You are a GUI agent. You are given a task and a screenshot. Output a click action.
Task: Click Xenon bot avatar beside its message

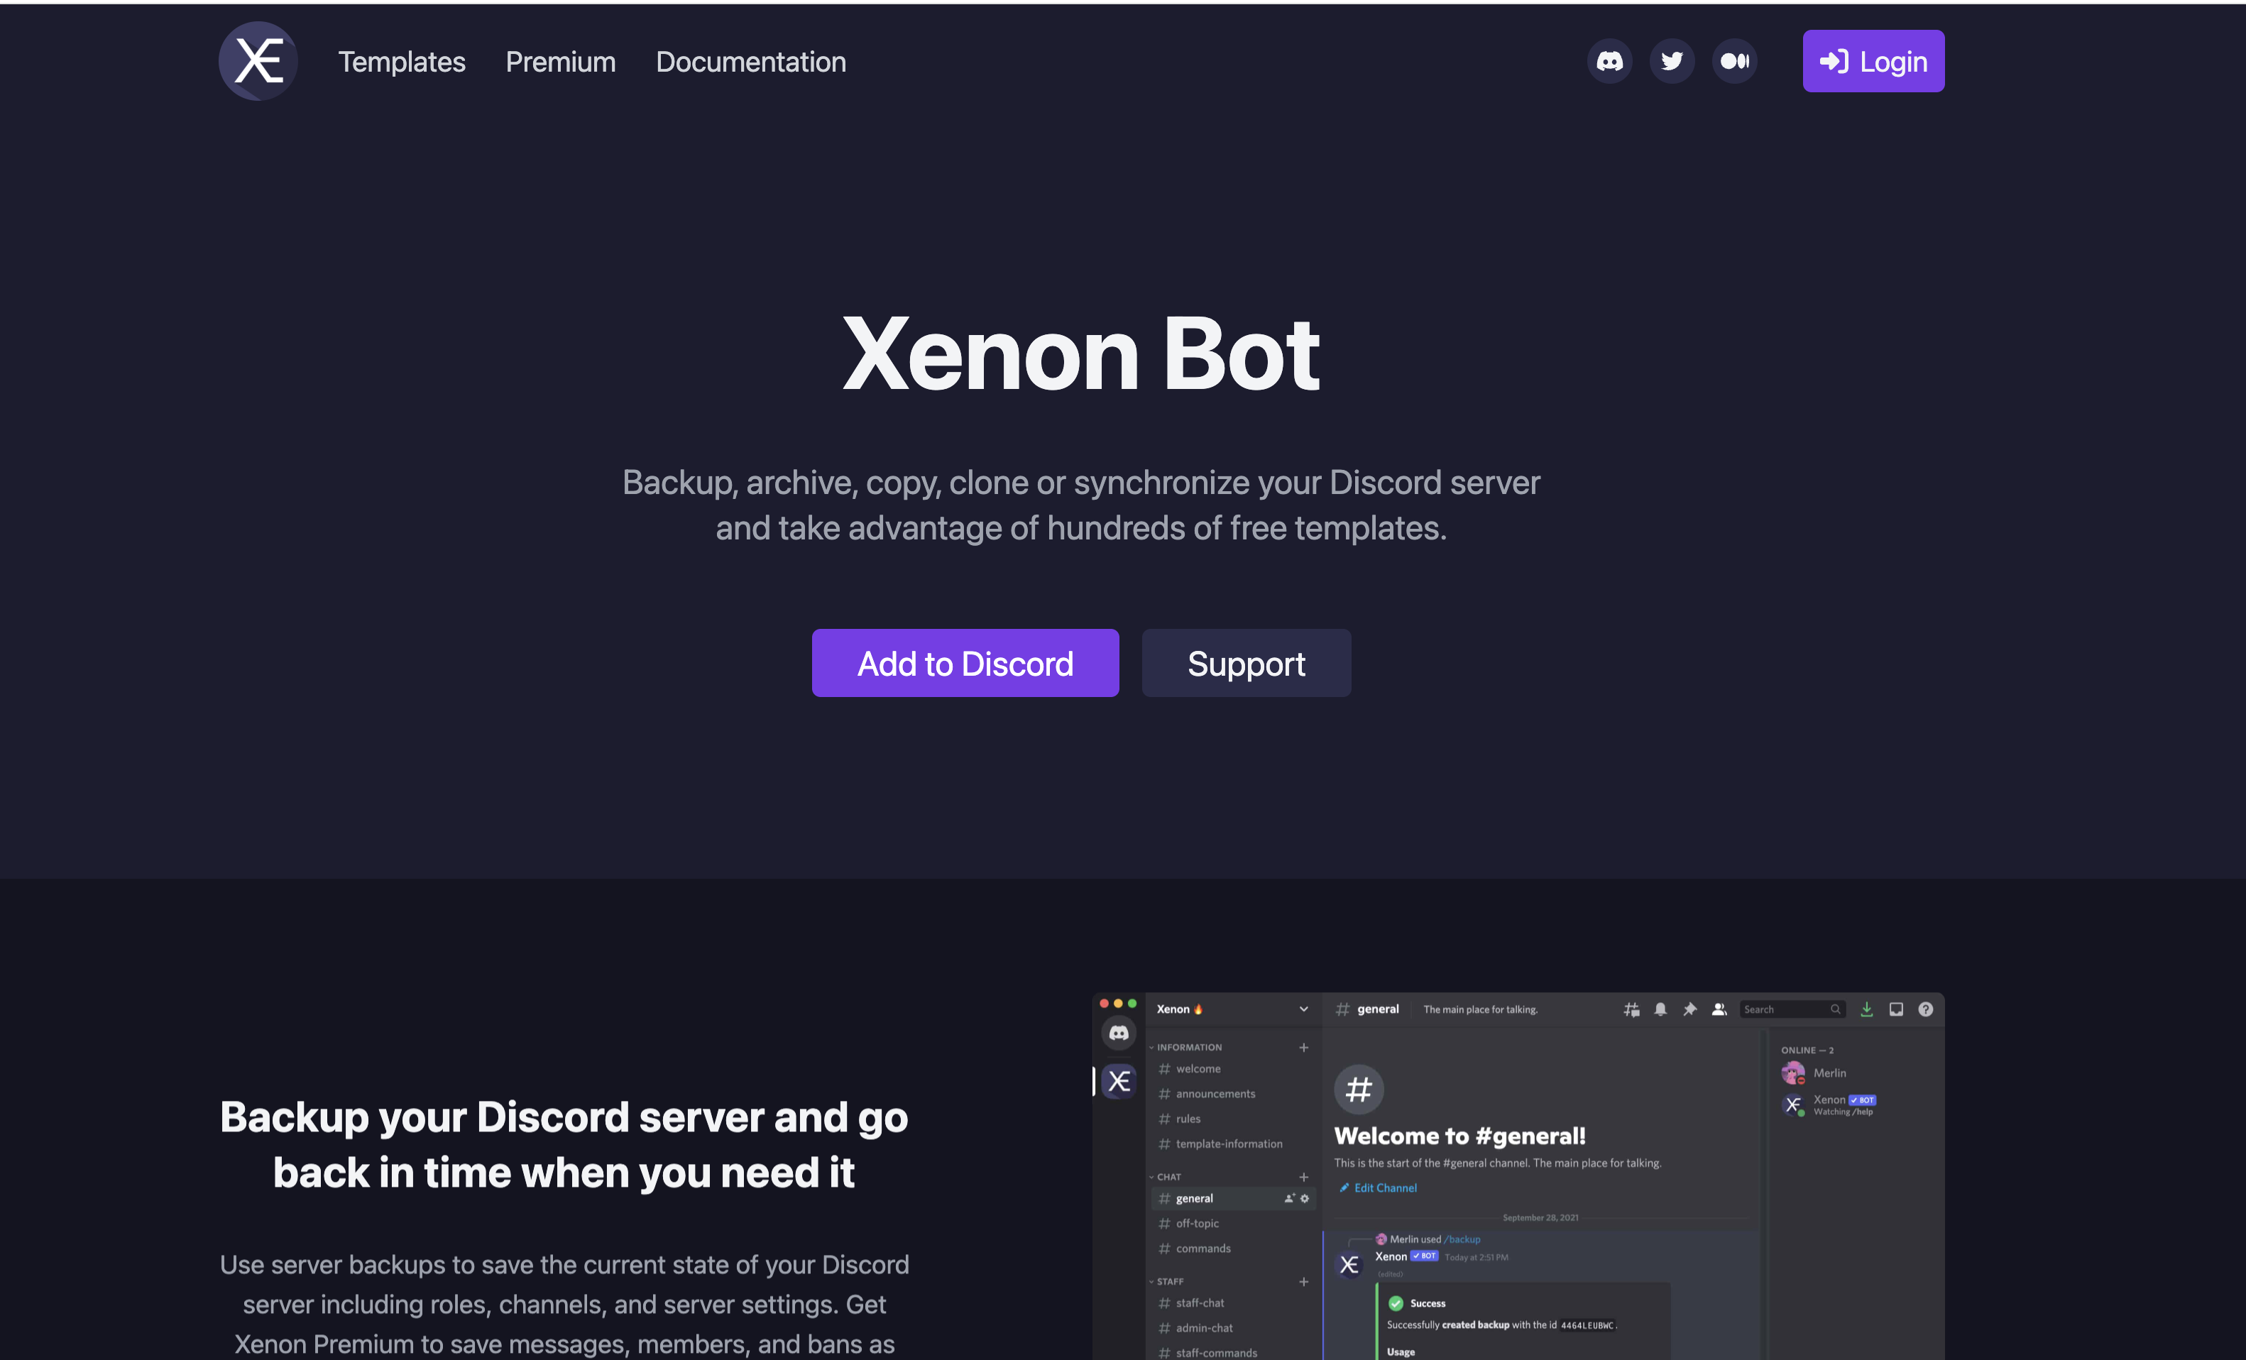tap(1349, 1264)
